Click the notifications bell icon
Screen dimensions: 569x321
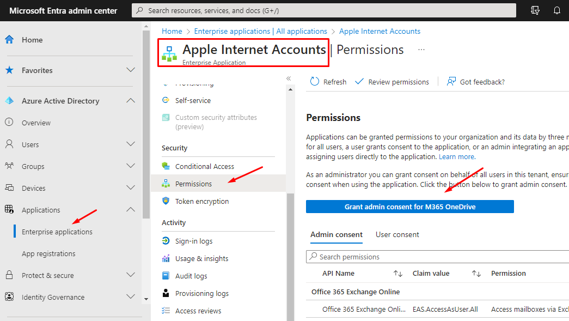click(x=557, y=10)
